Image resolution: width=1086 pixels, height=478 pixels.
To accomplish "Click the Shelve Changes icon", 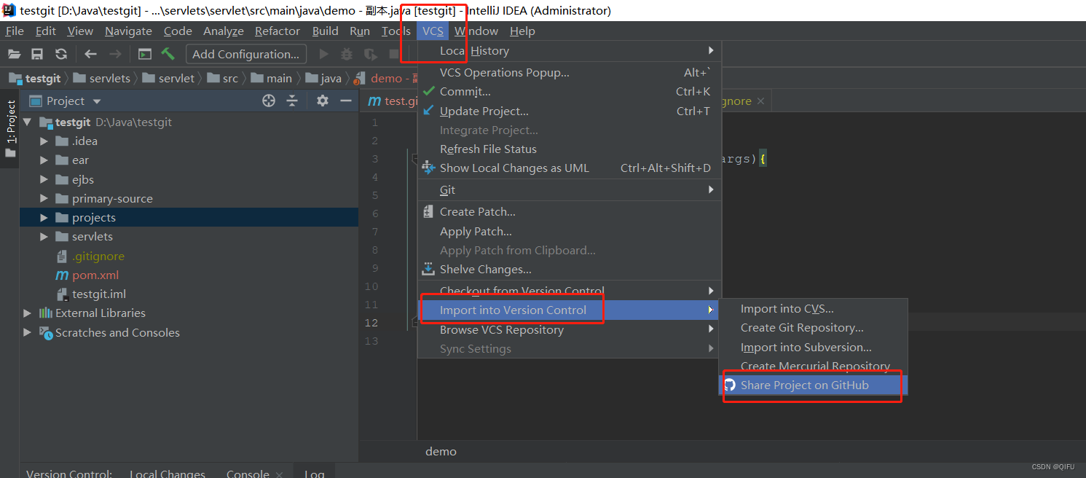I will pos(428,269).
